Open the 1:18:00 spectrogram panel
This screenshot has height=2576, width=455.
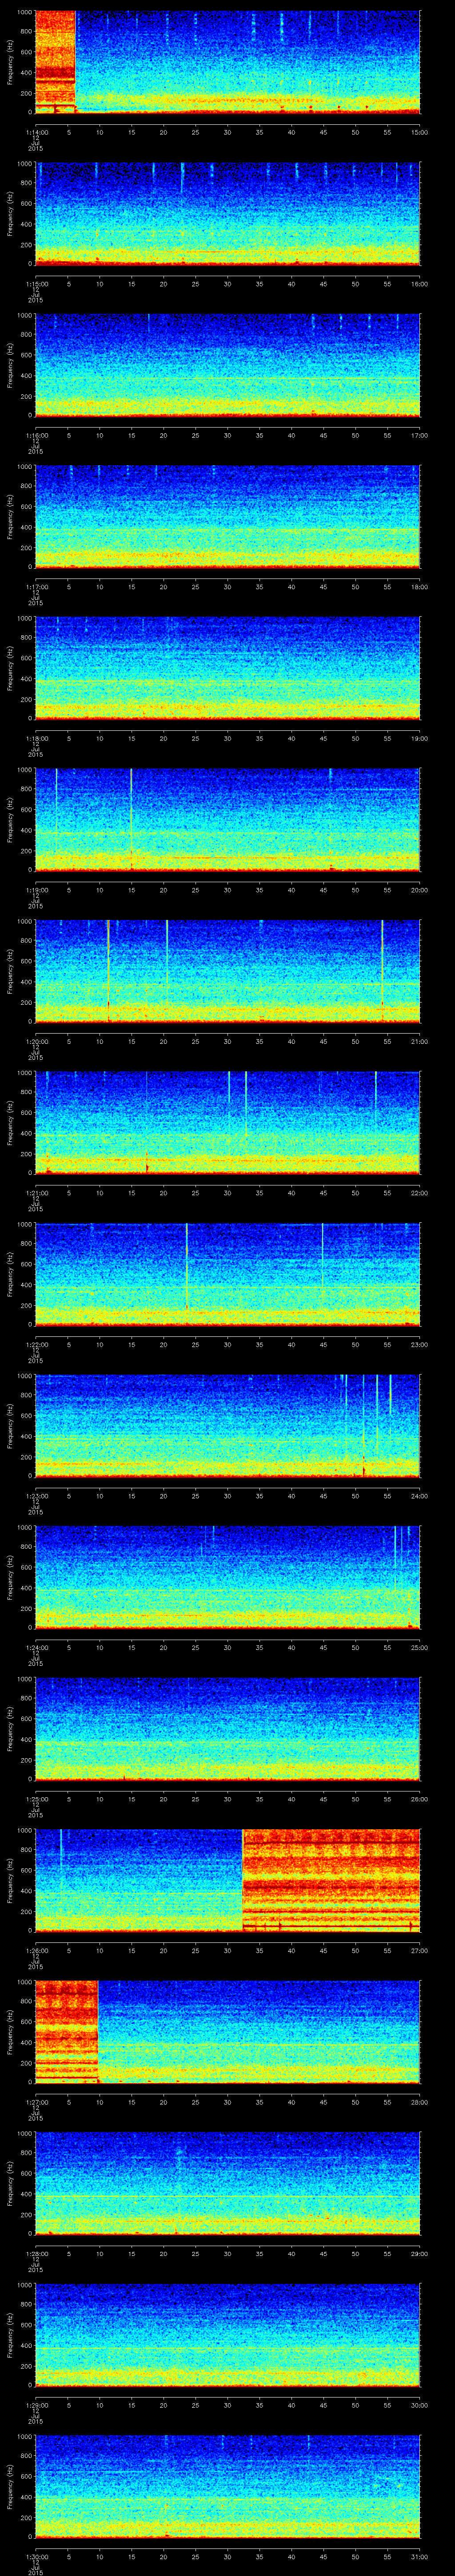(227, 668)
